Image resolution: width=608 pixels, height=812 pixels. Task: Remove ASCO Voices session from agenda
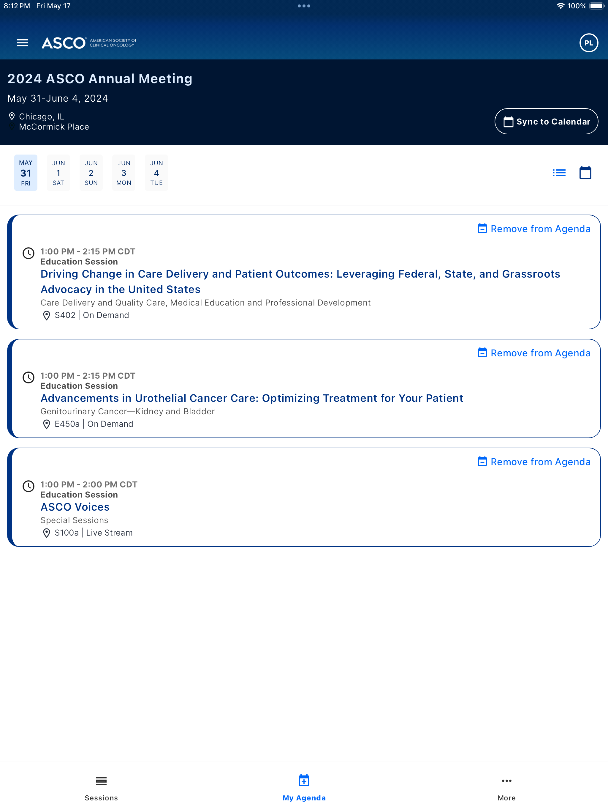(534, 462)
